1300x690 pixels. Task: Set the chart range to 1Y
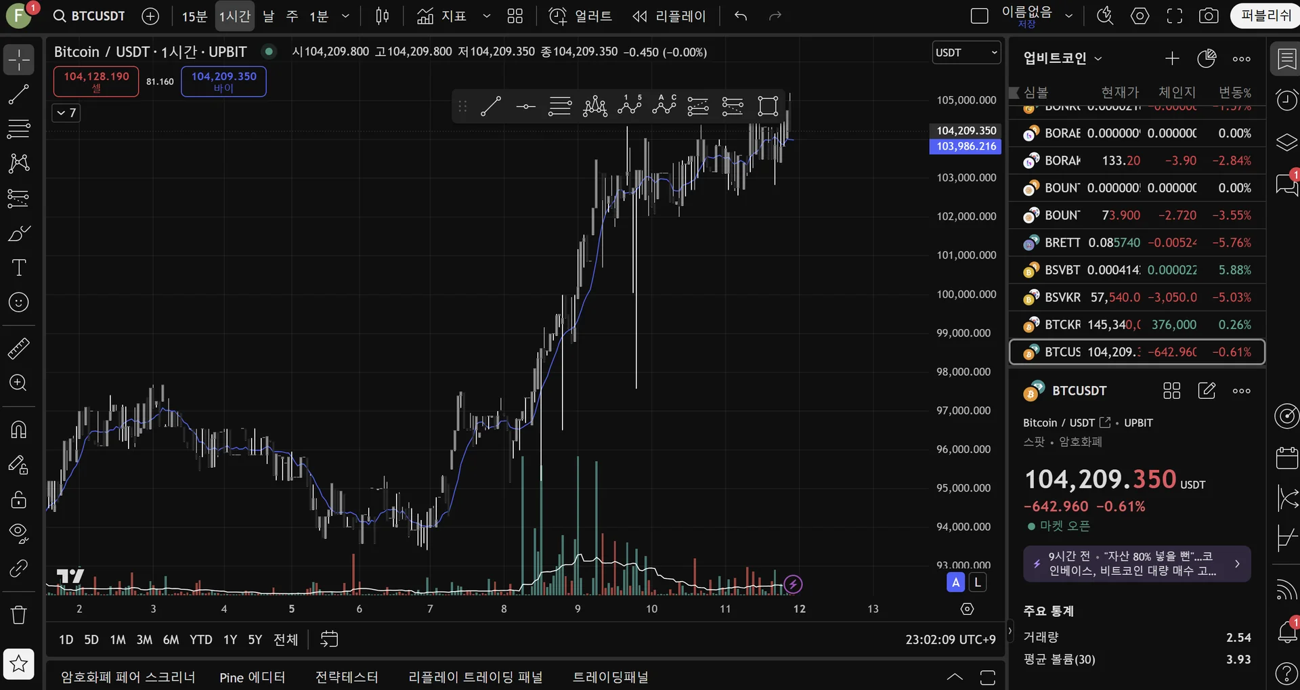click(230, 640)
